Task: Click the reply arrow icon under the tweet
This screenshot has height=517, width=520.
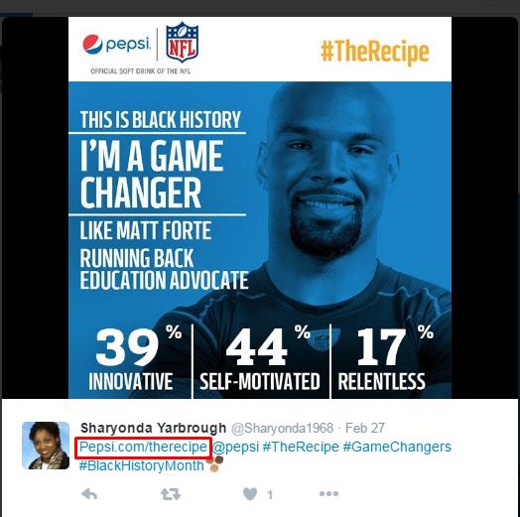Action: [x=89, y=494]
